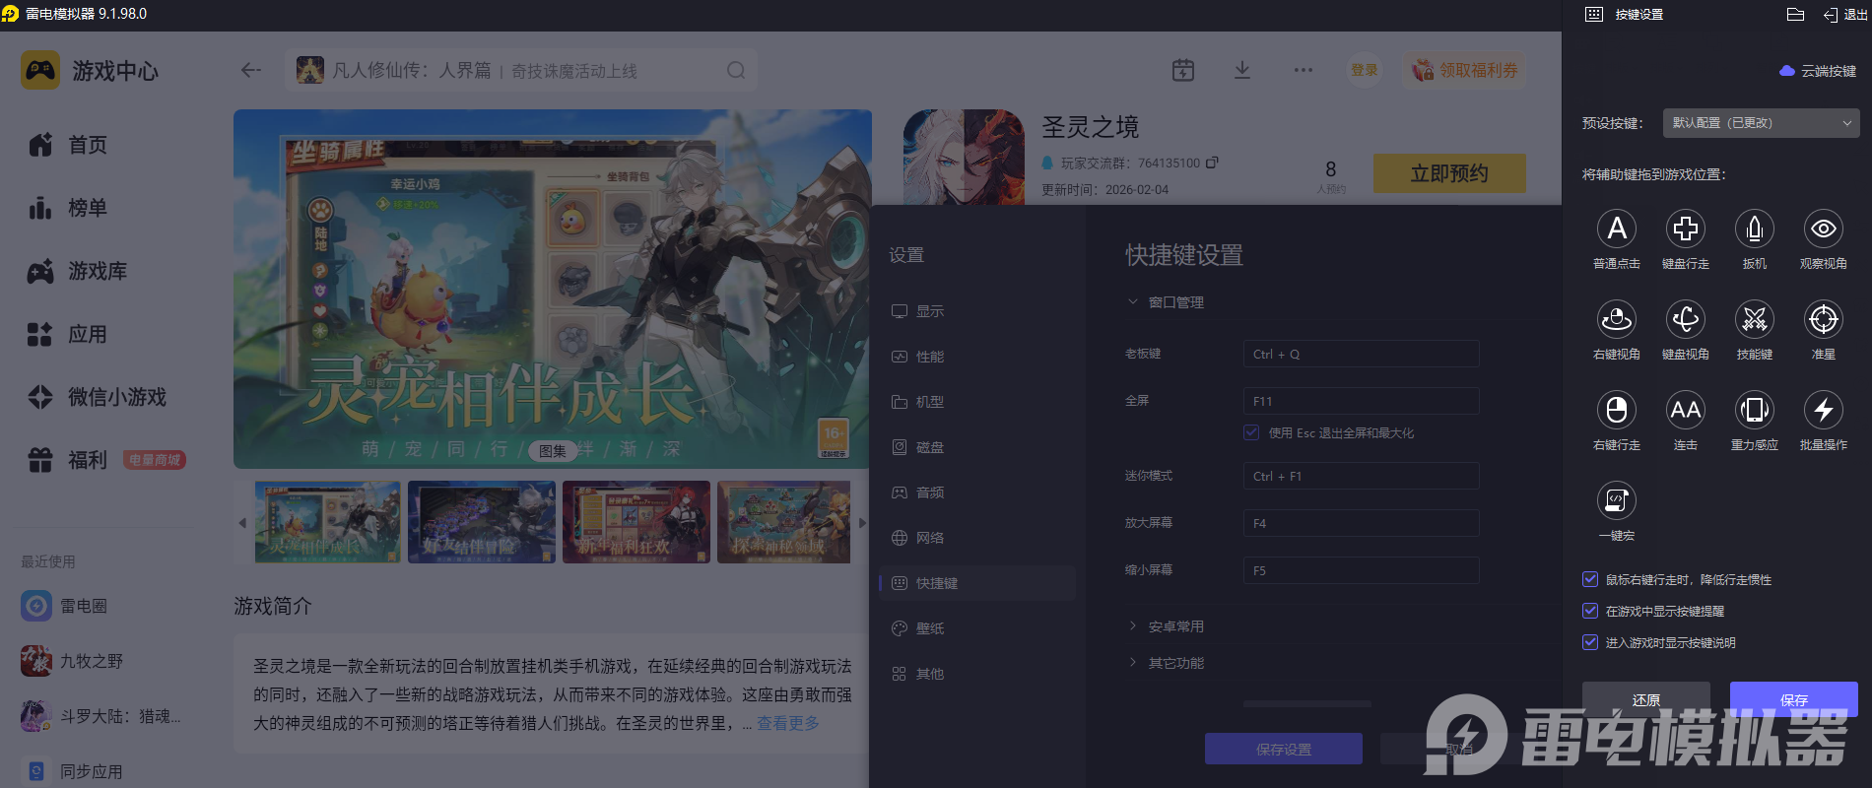Open 九牧之野 in recent apps
The width and height of the screenshot is (1872, 788).
point(72,661)
